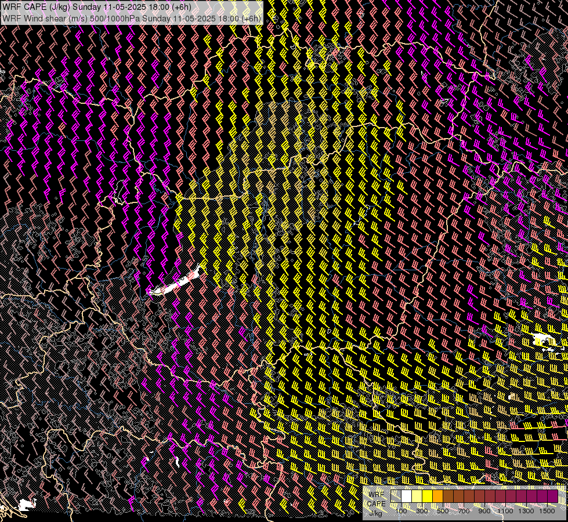Image resolution: width=568 pixels, height=522 pixels.
Task: Select the transparent below-100 legend swatch
Action: point(396,496)
